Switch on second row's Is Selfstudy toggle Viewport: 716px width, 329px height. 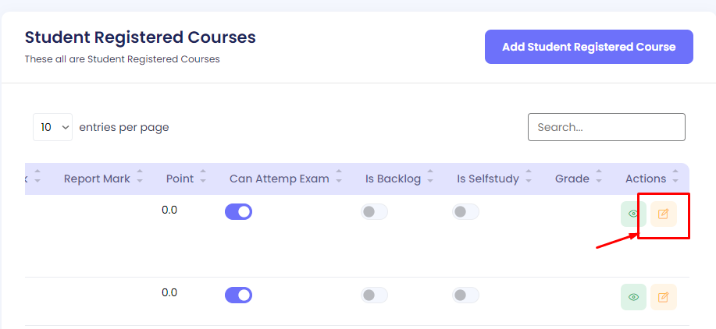(x=465, y=295)
